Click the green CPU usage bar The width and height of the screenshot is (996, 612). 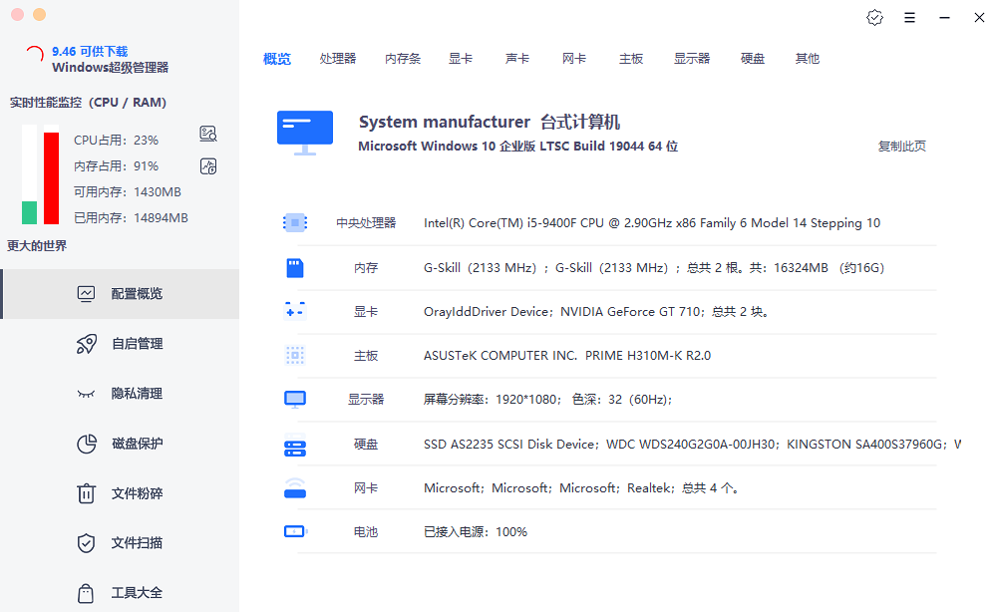point(29,212)
